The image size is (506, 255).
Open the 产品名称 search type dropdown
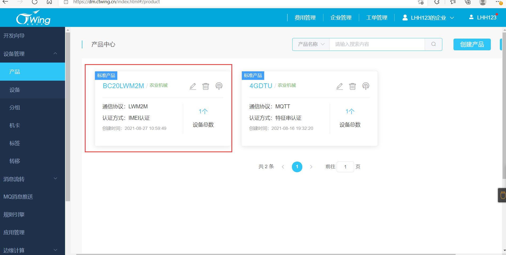pyautogui.click(x=311, y=44)
